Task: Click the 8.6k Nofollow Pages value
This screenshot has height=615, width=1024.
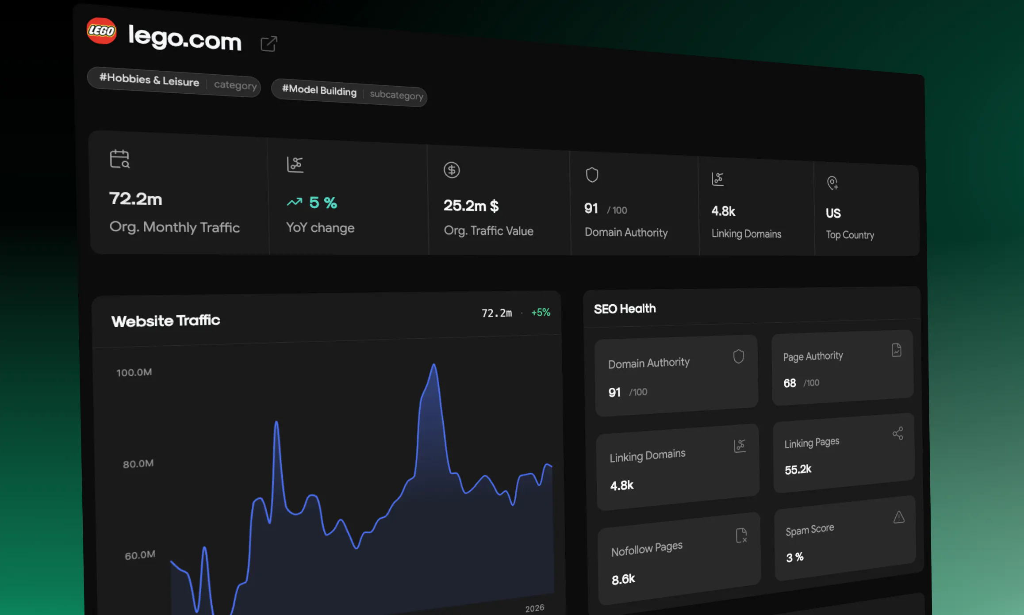Action: click(623, 579)
